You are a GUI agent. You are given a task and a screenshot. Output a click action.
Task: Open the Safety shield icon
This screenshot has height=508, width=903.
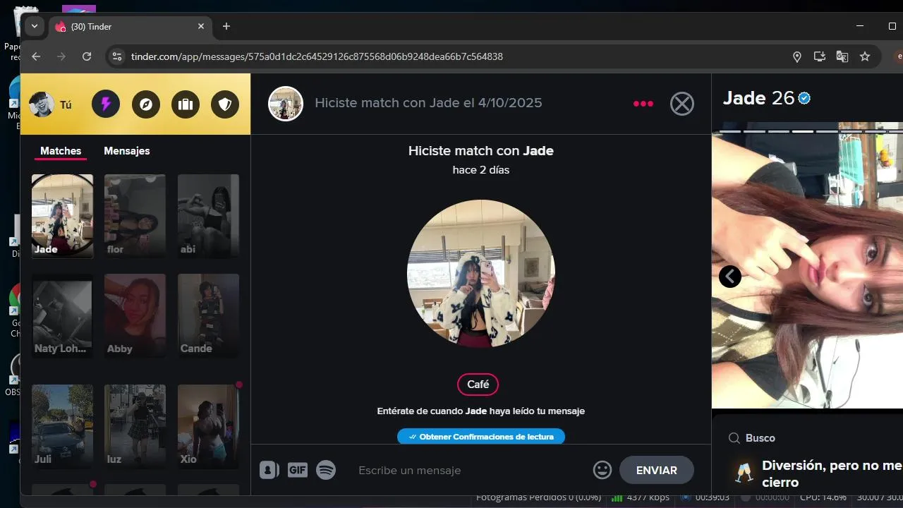pos(225,104)
